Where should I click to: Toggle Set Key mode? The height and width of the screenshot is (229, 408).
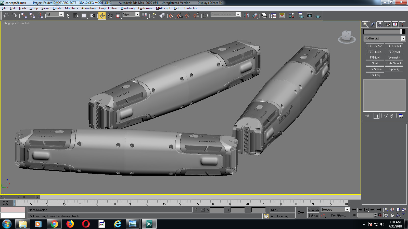tap(313, 216)
